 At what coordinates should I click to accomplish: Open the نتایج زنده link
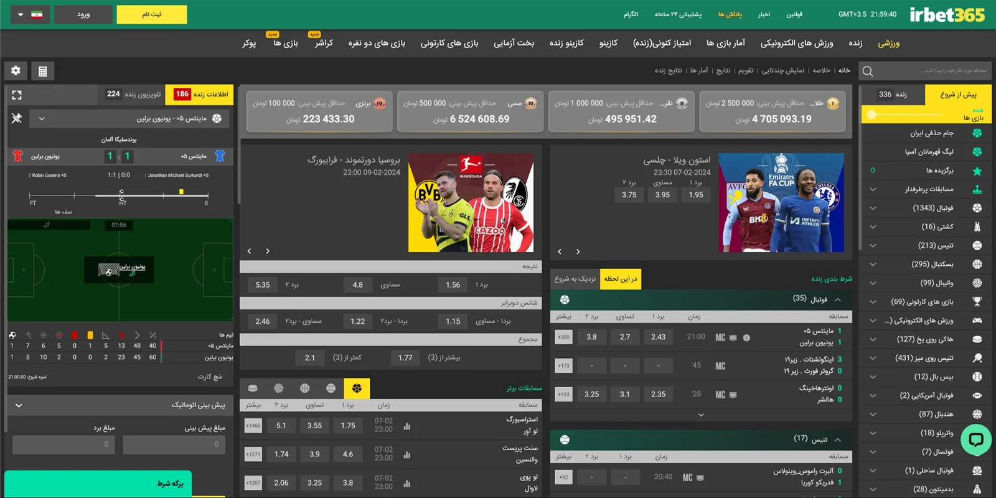pos(668,70)
